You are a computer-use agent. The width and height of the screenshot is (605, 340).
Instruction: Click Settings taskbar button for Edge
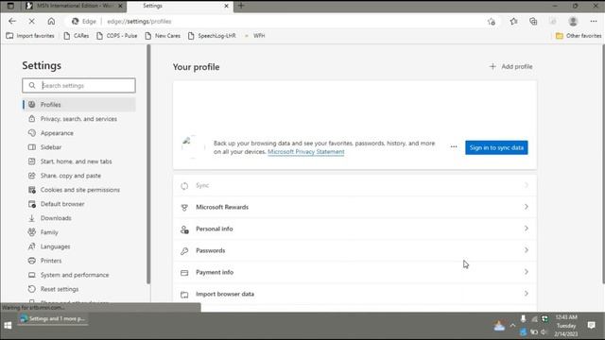pyautogui.click(x=53, y=319)
